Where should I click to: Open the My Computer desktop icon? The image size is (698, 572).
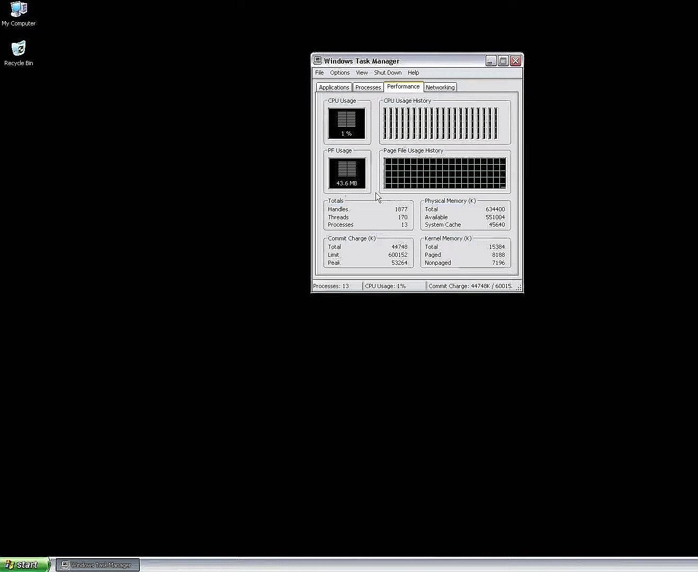19,14
